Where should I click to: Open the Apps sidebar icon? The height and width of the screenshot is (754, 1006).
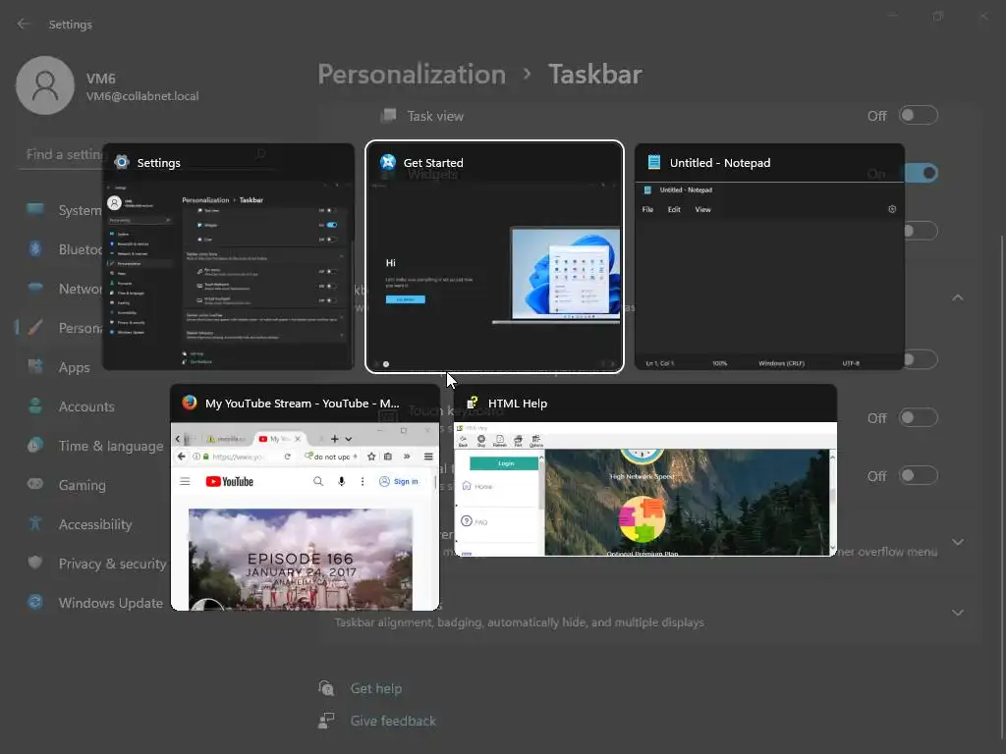[35, 367]
